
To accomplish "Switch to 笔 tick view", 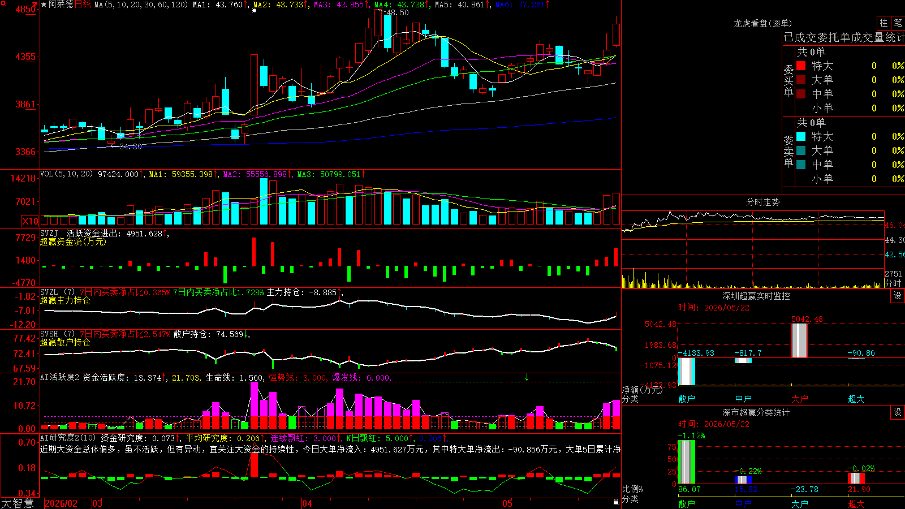I will click(x=898, y=23).
